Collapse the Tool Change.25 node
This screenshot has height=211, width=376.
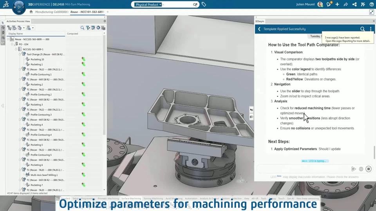coord(20,54)
